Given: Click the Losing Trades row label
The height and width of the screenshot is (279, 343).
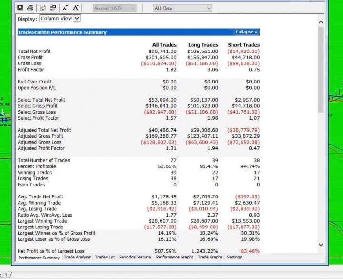Looking at the screenshot, I should coord(33,179).
